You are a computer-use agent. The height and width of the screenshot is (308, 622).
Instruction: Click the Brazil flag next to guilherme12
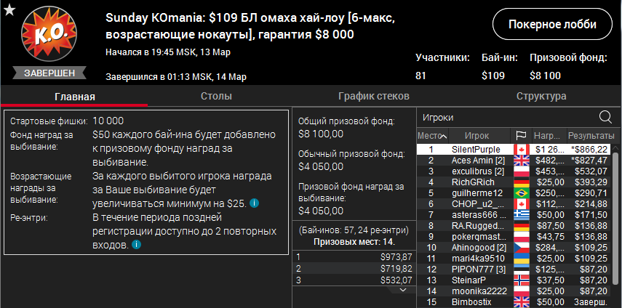(520, 192)
